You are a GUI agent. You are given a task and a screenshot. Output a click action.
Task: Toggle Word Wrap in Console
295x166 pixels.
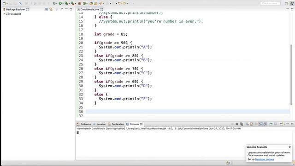256,124
